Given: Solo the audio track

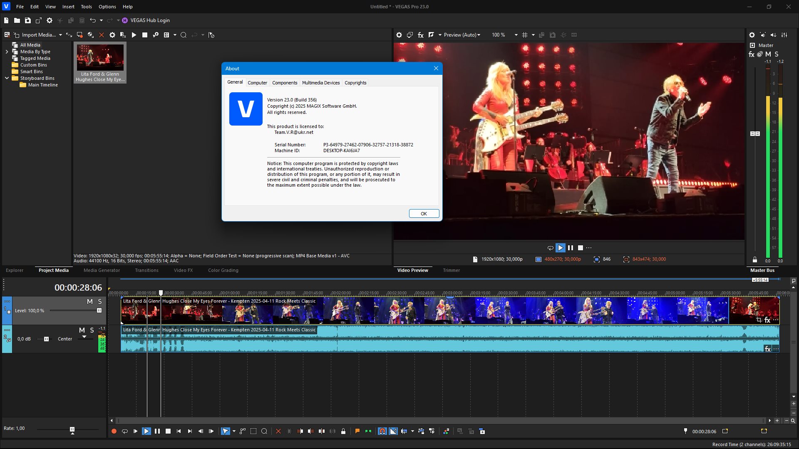Looking at the screenshot, I should tap(92, 330).
